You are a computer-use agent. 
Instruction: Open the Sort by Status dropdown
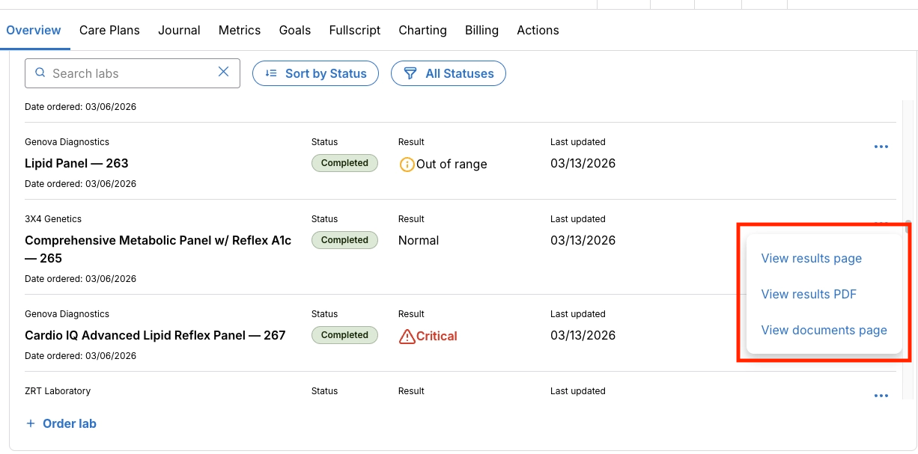[x=315, y=73]
